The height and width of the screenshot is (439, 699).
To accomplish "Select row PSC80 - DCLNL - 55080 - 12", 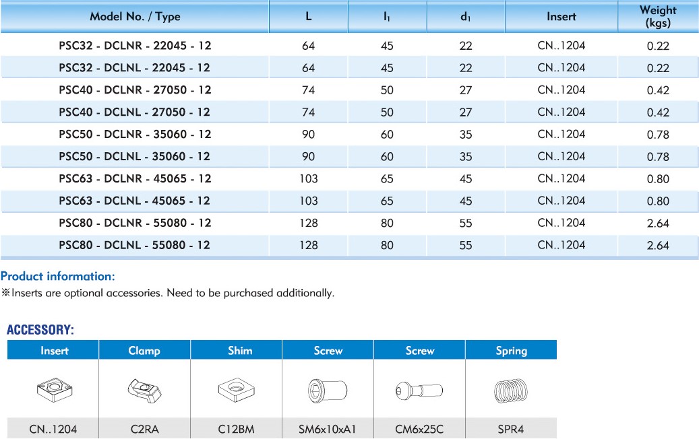I will tap(349, 245).
